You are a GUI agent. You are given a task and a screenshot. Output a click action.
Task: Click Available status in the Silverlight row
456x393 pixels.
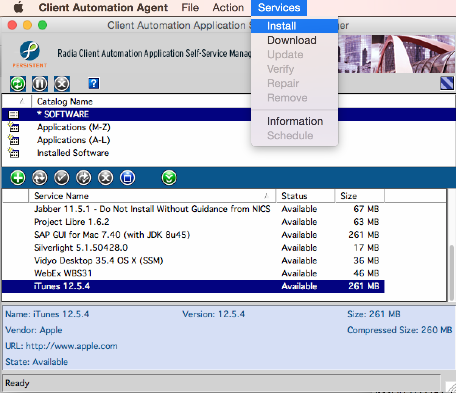tap(299, 248)
